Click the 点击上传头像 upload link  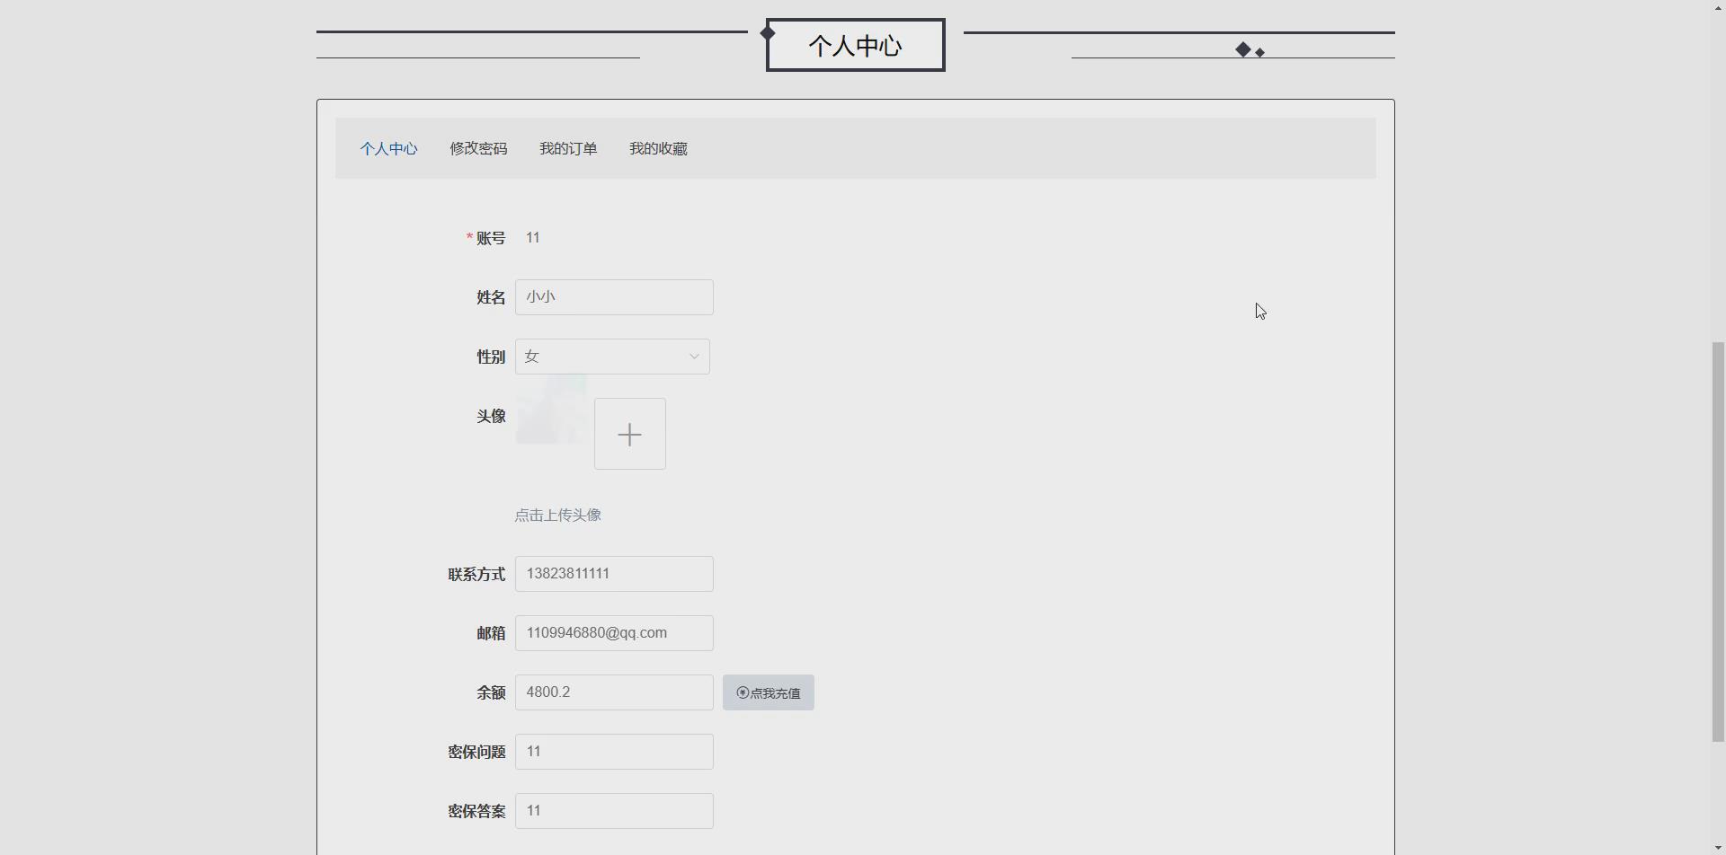tap(557, 515)
